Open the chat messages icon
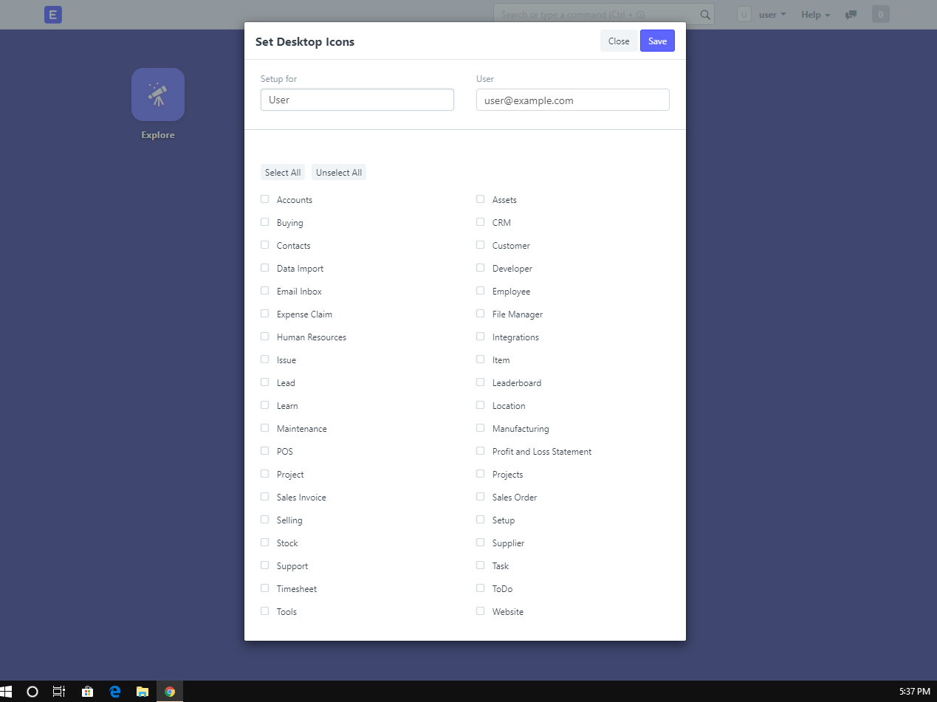This screenshot has height=702, width=937. 851,15
